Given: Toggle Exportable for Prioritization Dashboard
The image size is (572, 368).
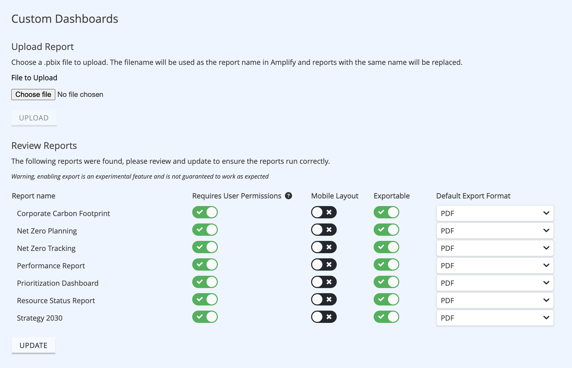Looking at the screenshot, I should click(x=386, y=282).
